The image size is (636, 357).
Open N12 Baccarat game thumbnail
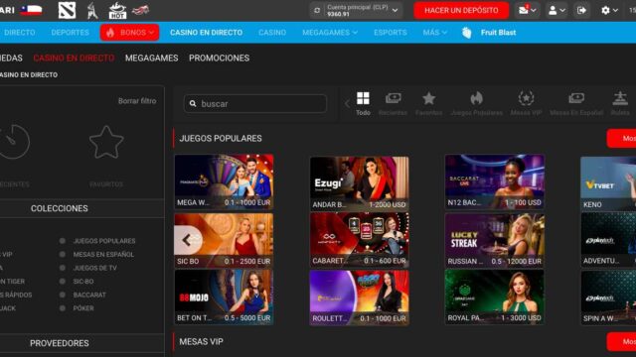495,181
